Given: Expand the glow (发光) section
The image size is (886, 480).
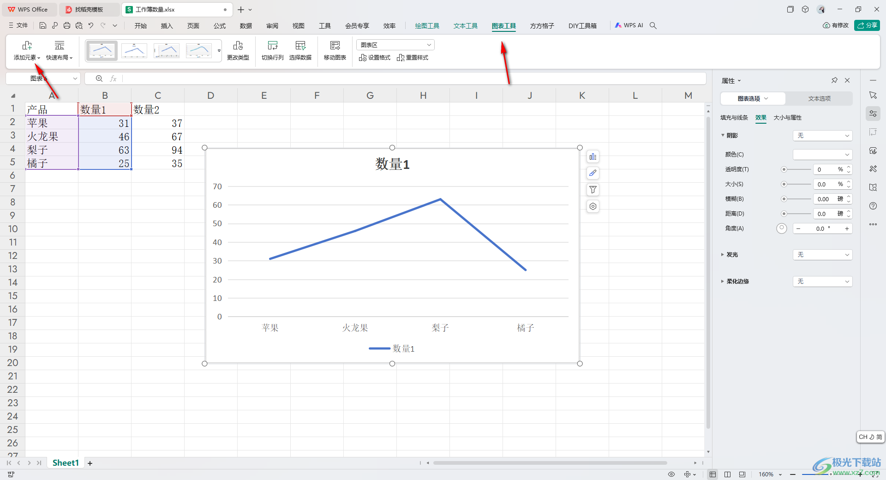Looking at the screenshot, I should click(x=723, y=255).
